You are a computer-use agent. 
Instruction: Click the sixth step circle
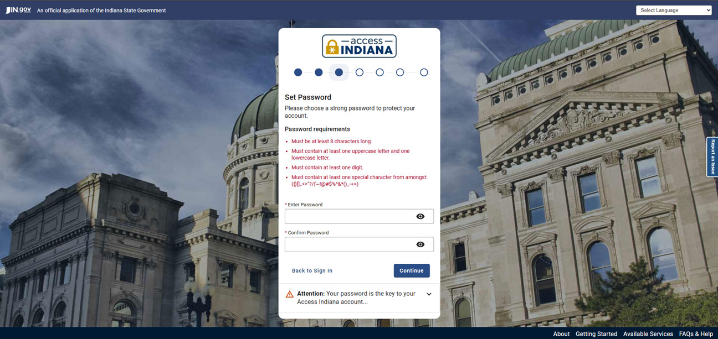pos(400,72)
